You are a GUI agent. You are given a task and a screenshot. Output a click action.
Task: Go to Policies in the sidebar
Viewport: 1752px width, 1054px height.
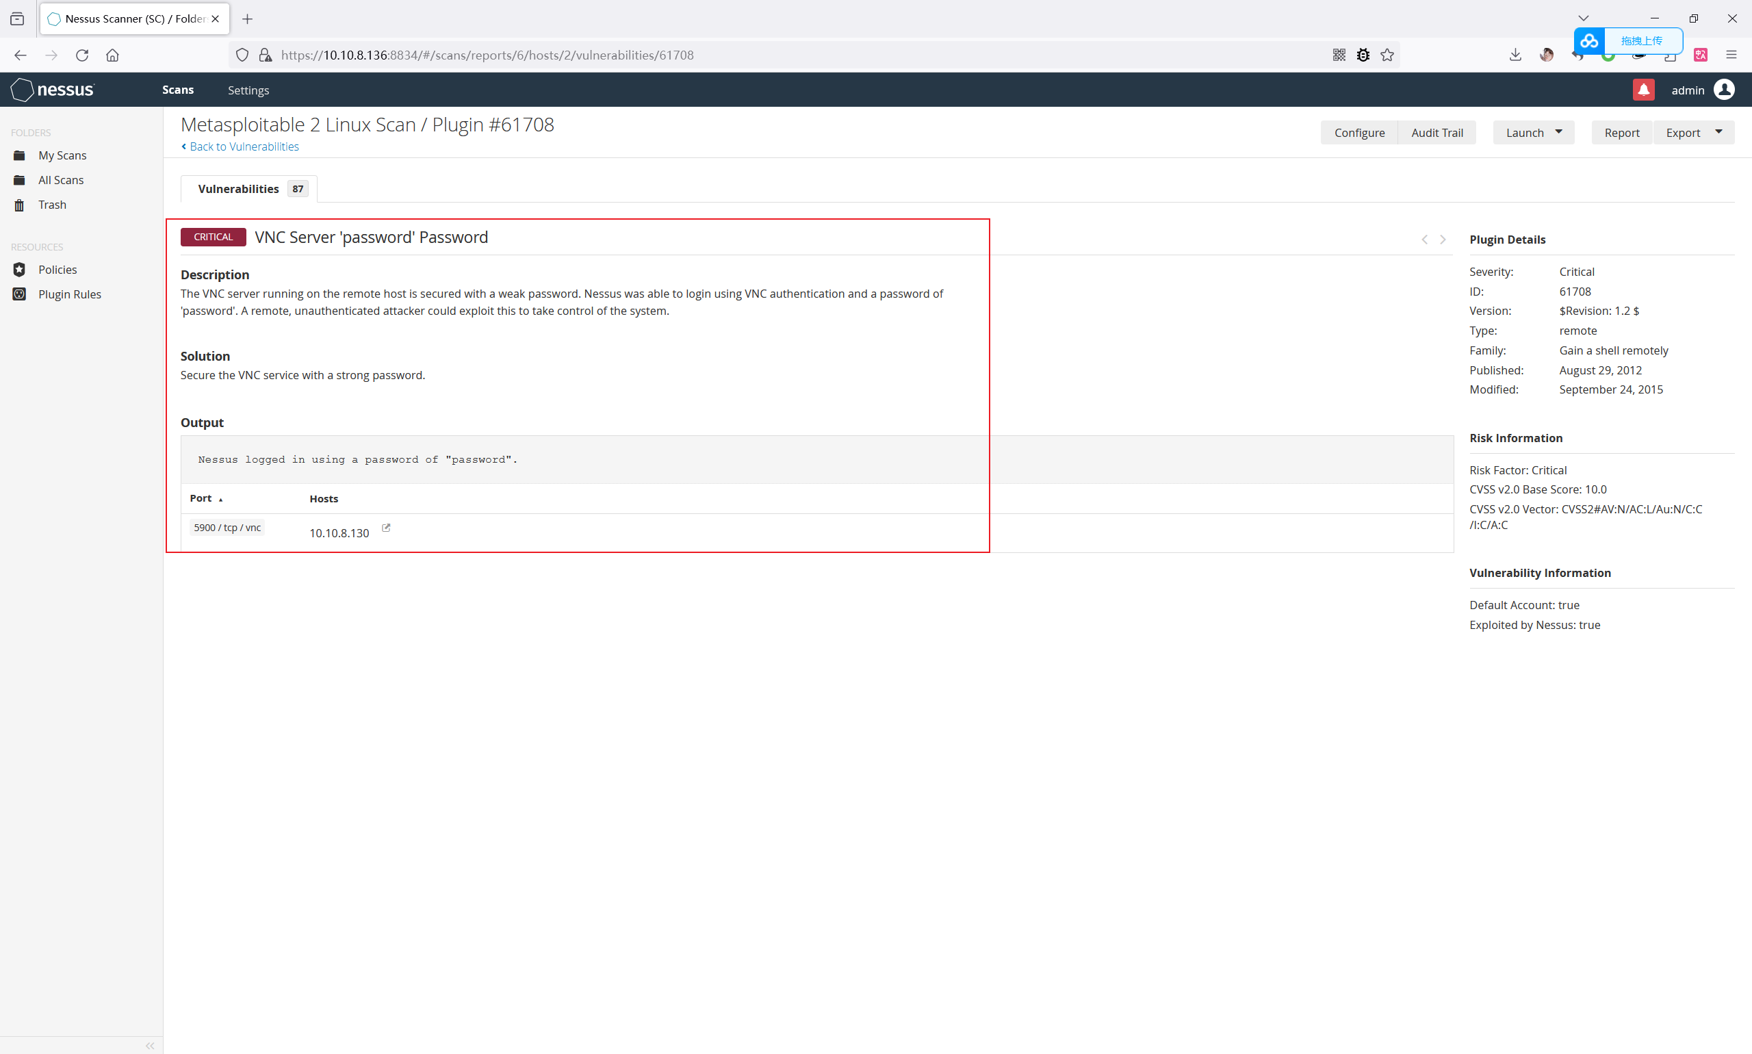pyautogui.click(x=57, y=269)
